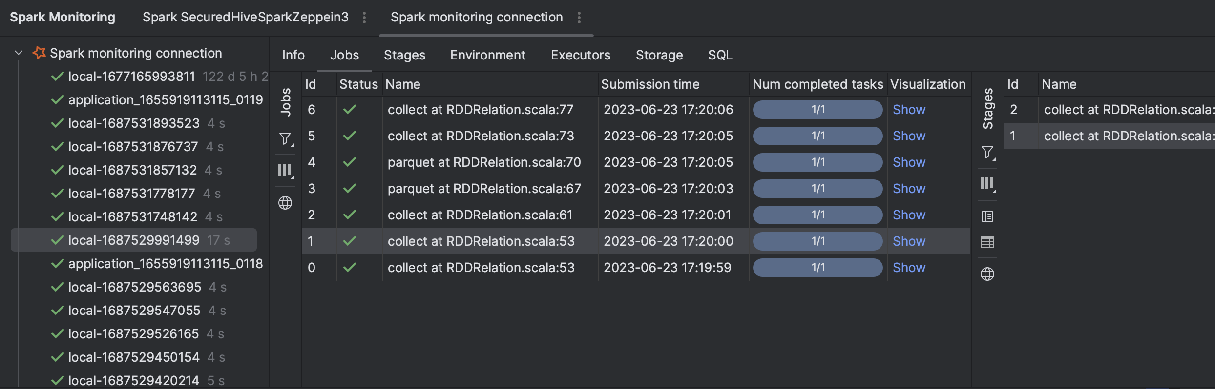
Task: Open options menu for Spark monitoring connection tab
Action: 579,18
